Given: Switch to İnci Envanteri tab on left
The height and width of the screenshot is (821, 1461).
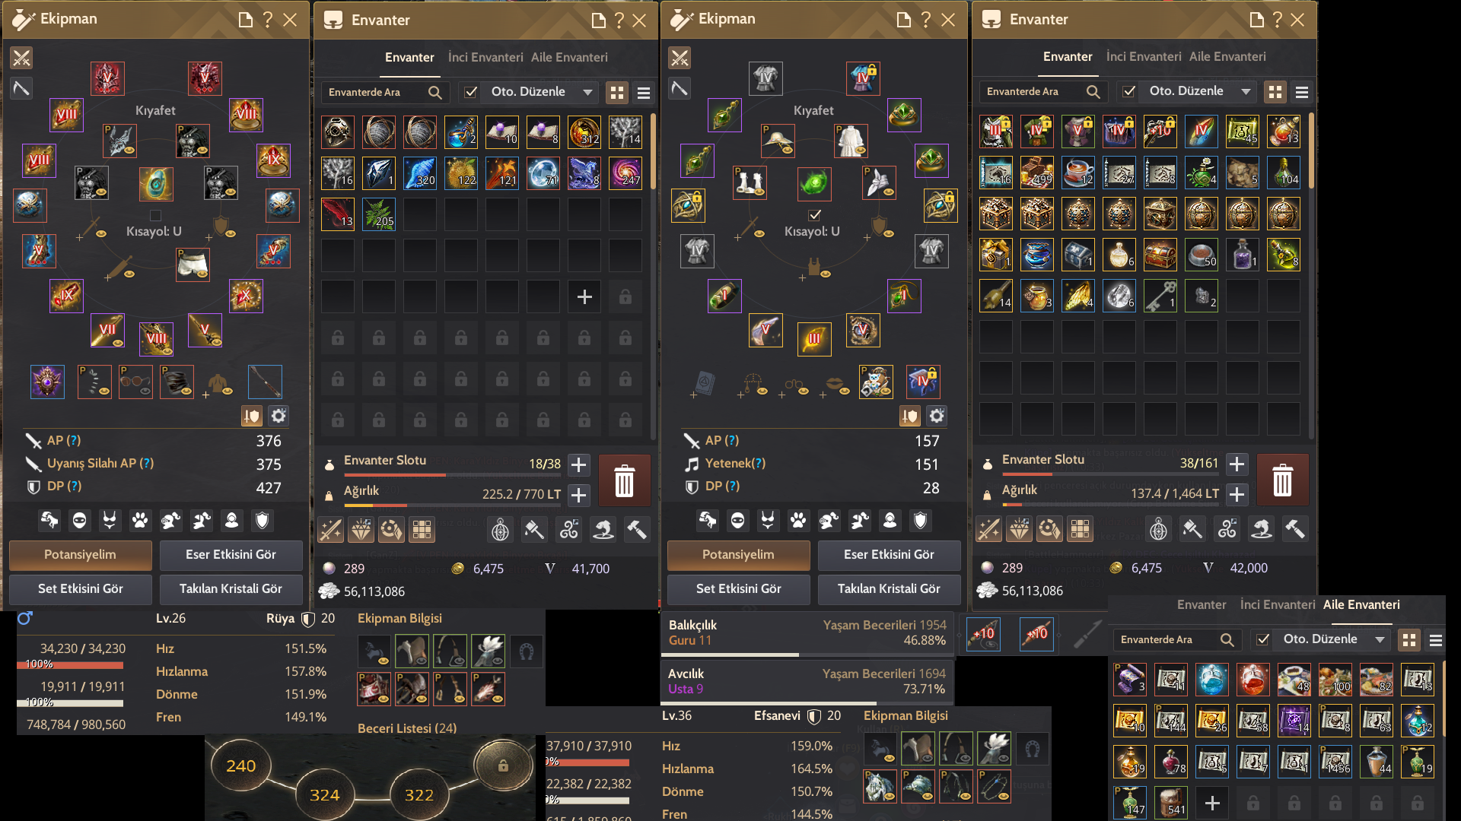Looking at the screenshot, I should tap(485, 57).
